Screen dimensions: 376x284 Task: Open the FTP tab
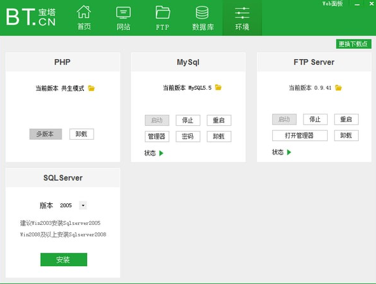163,18
